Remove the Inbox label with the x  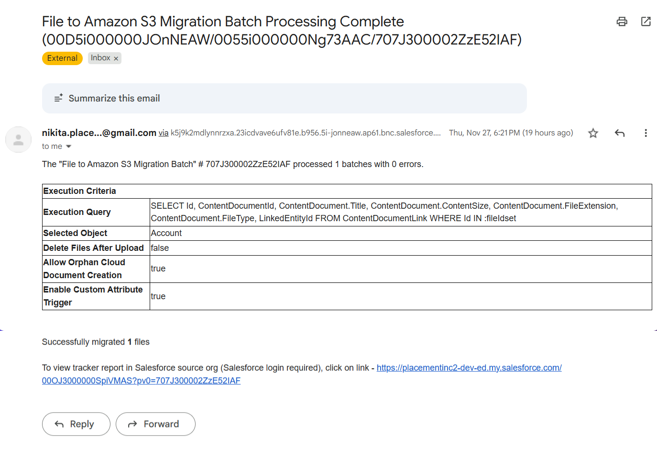pyautogui.click(x=116, y=58)
